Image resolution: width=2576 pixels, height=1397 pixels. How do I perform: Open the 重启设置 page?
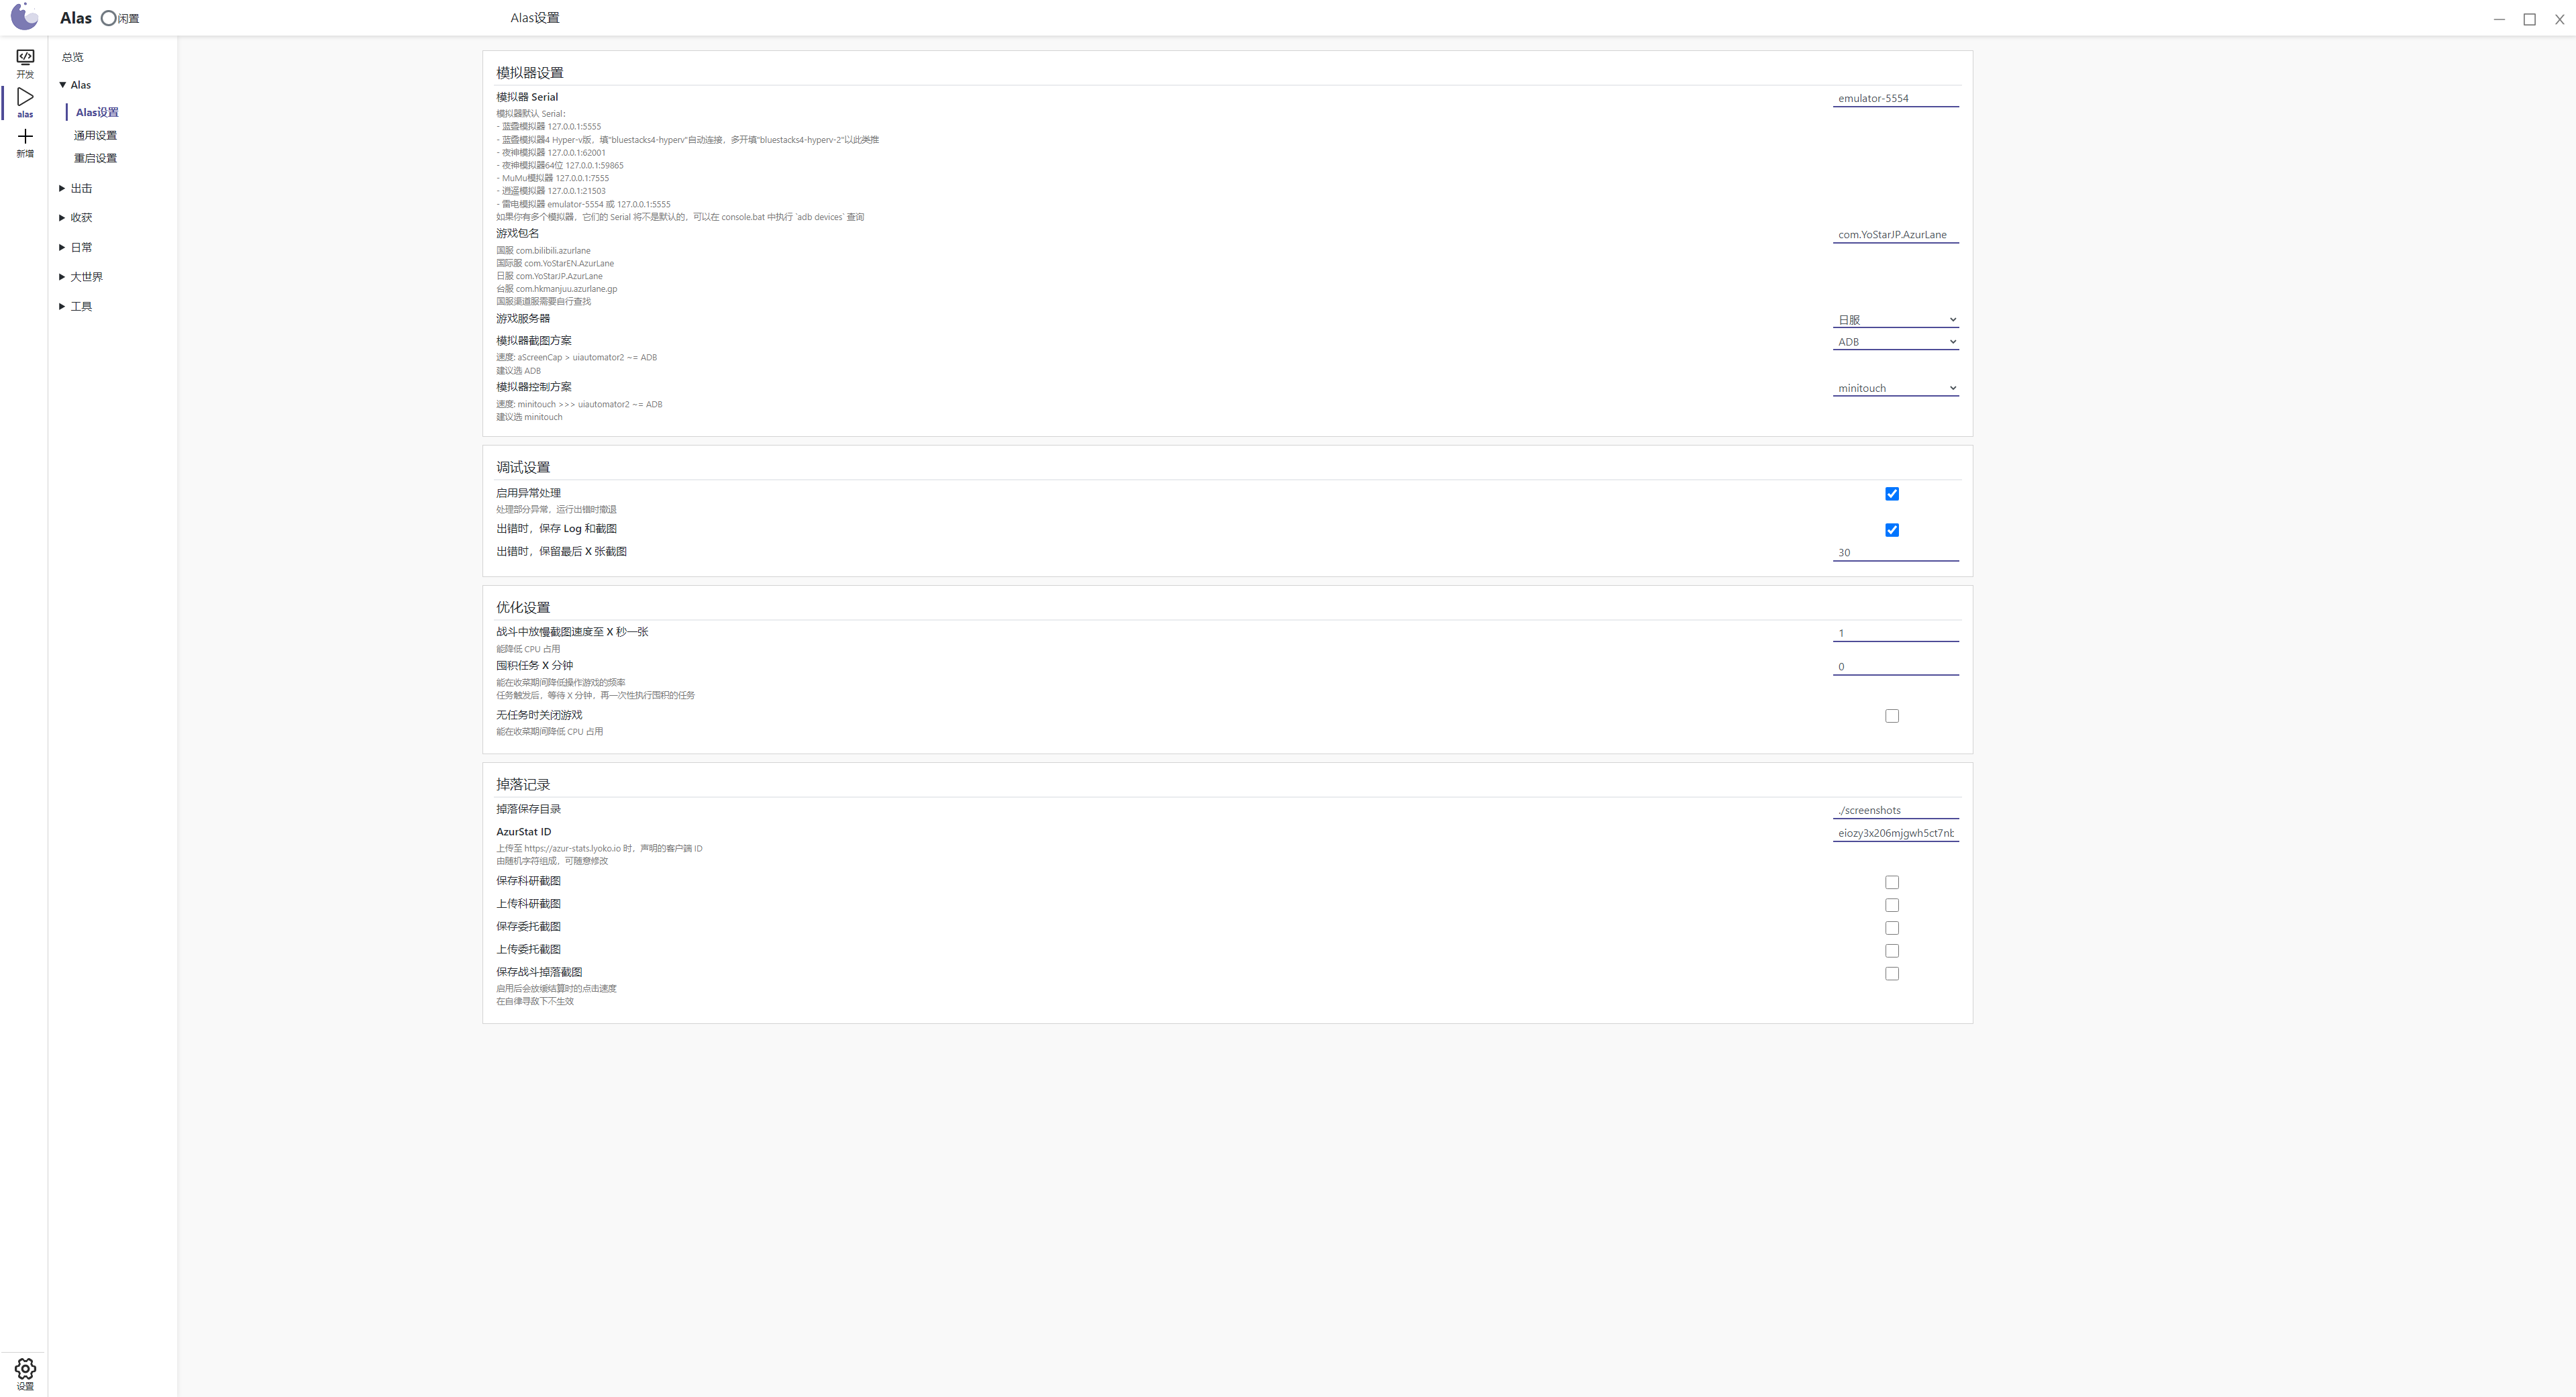pyautogui.click(x=96, y=158)
